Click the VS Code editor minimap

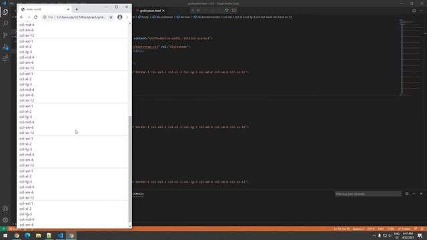(x=411, y=57)
